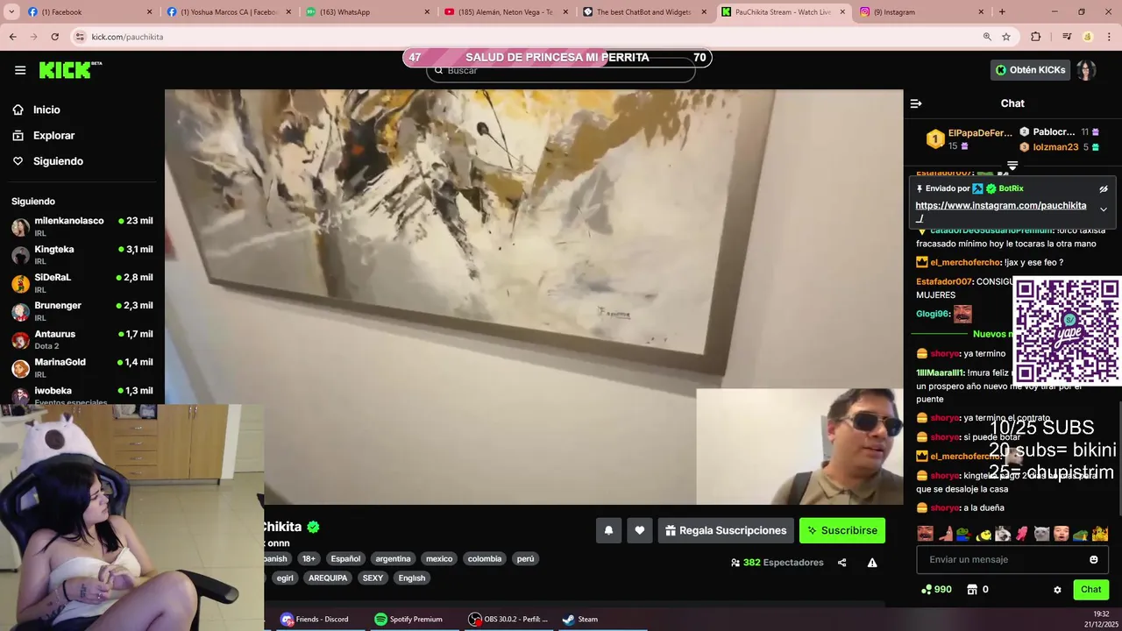1122x631 pixels.
Task: Open browser zoom magnifier icon
Action: [987, 37]
